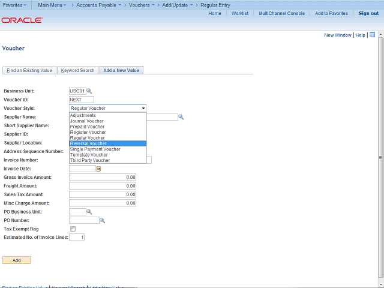Click the Sign out link

click(368, 13)
